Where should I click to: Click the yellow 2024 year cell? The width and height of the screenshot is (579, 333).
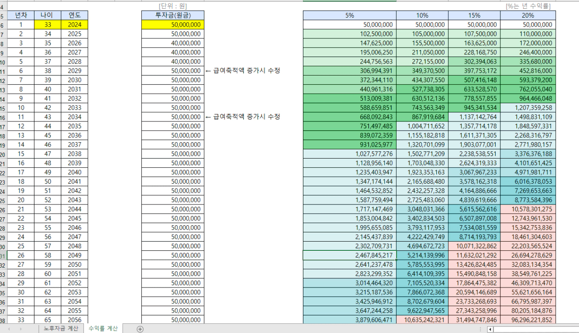[x=75, y=25]
